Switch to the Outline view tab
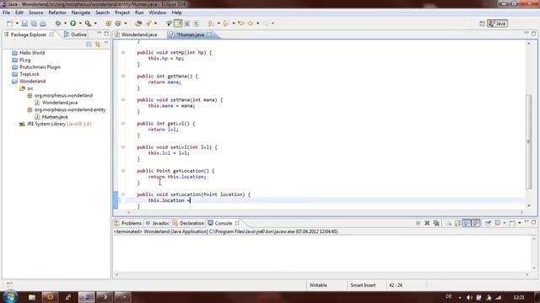Viewport: 540px width, 303px height. [75, 35]
